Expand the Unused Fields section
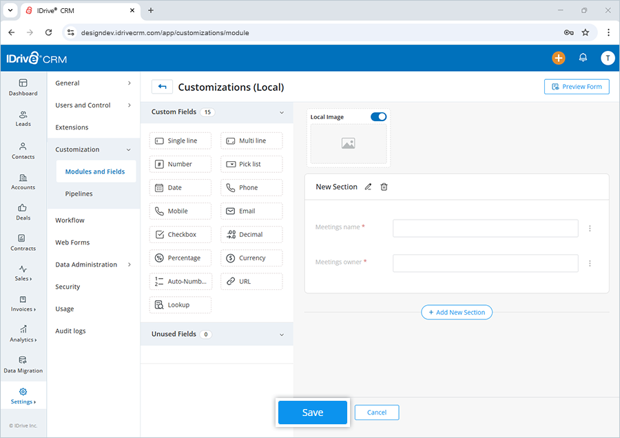 [x=282, y=334]
